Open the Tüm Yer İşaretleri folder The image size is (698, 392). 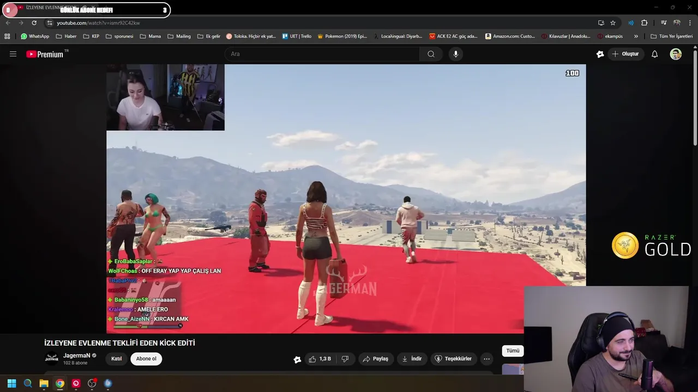pyautogui.click(x=671, y=36)
